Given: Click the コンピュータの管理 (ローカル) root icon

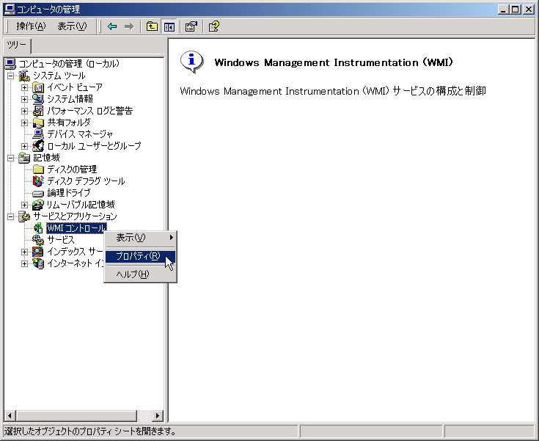Looking at the screenshot, I should click(x=10, y=64).
